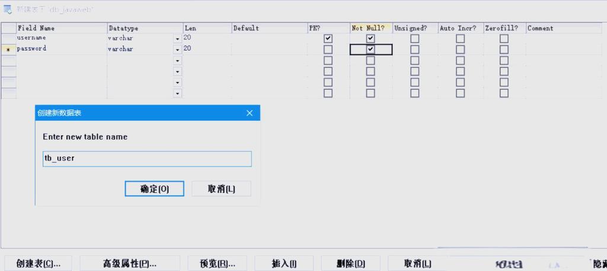The width and height of the screenshot is (607, 271).
Task: Click the table icon in the title bar
Action: (x=8, y=8)
